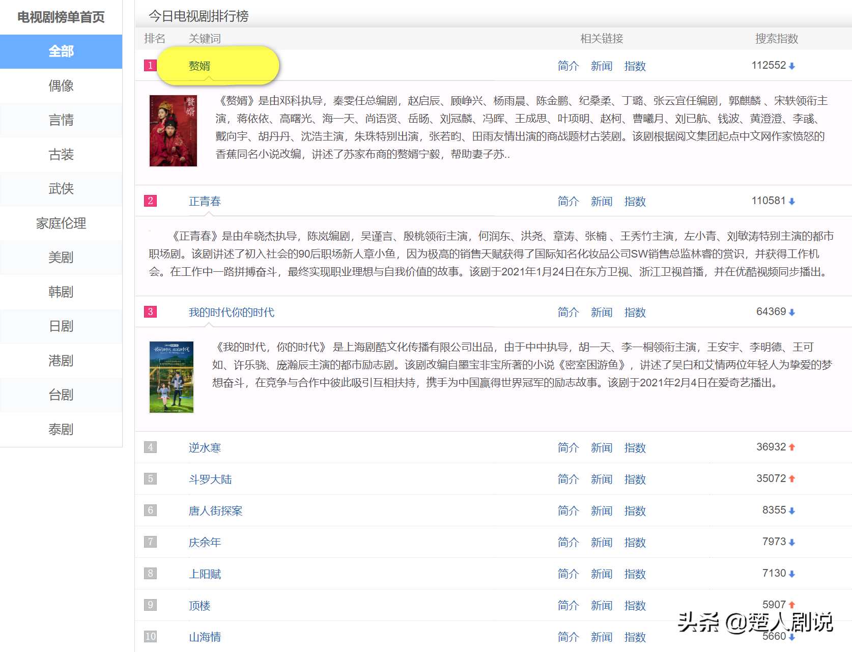Open the 韩剧 category in sidebar
Image resolution: width=852 pixels, height=652 pixels.
pyautogui.click(x=61, y=292)
